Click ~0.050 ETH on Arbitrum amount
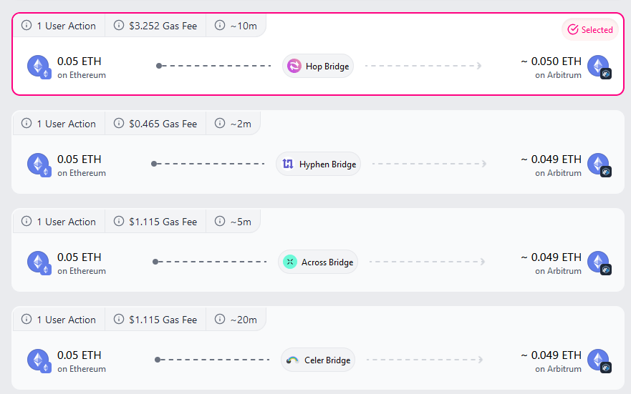The height and width of the screenshot is (394, 631). pos(551,67)
